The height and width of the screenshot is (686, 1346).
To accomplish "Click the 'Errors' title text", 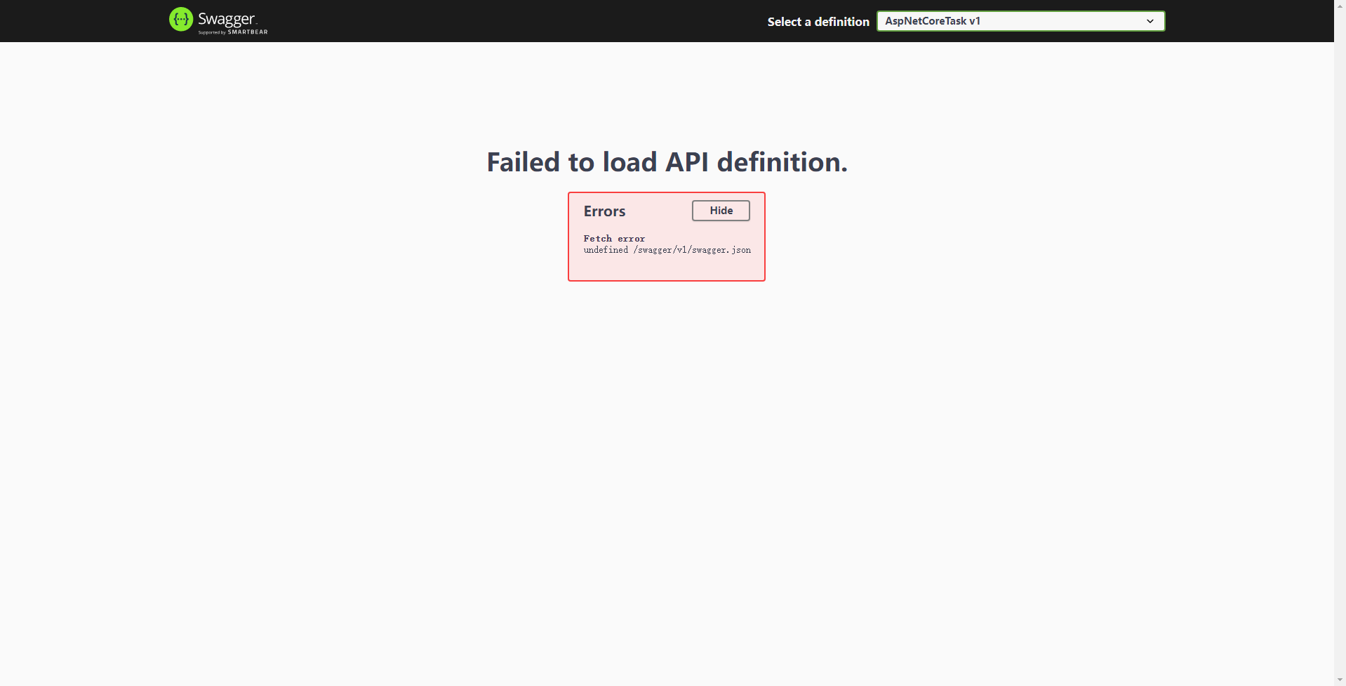I will (604, 211).
